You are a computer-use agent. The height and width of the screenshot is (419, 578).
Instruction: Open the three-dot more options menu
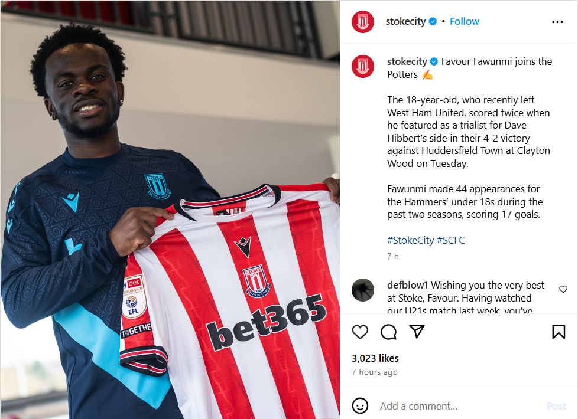pos(557,22)
